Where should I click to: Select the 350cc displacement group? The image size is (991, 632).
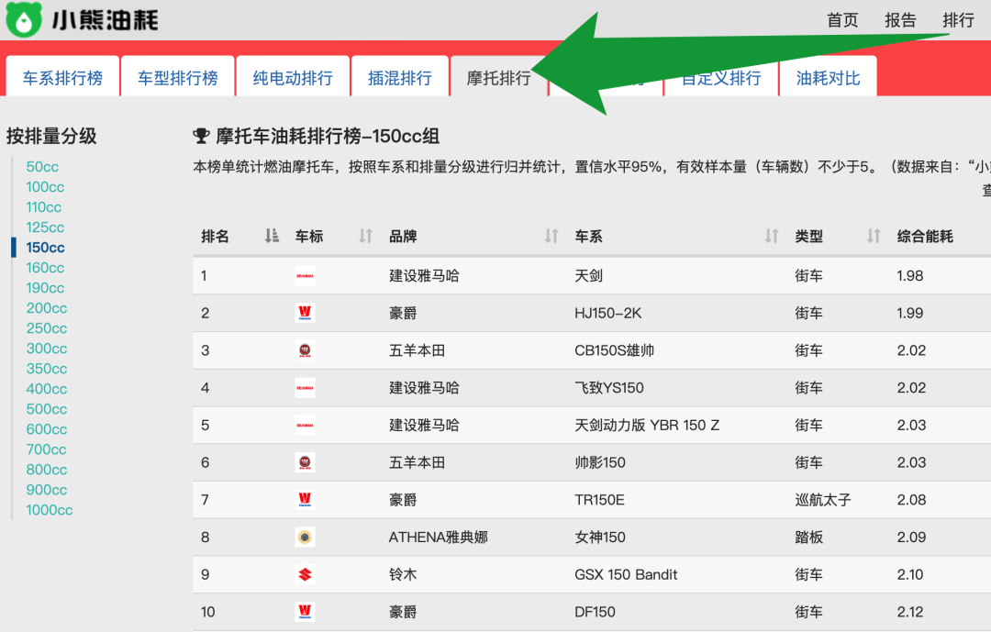46,369
